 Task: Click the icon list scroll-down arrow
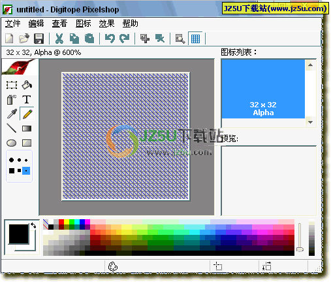tap(310, 122)
